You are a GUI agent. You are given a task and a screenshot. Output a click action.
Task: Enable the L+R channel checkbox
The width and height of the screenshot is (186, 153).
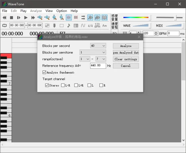click(76, 85)
